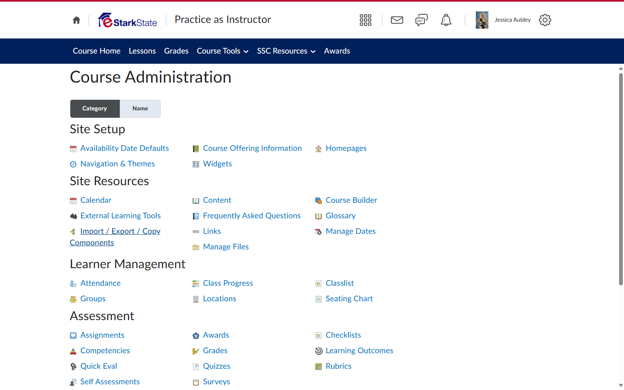Click the scrollbar down arrow

coord(621,385)
